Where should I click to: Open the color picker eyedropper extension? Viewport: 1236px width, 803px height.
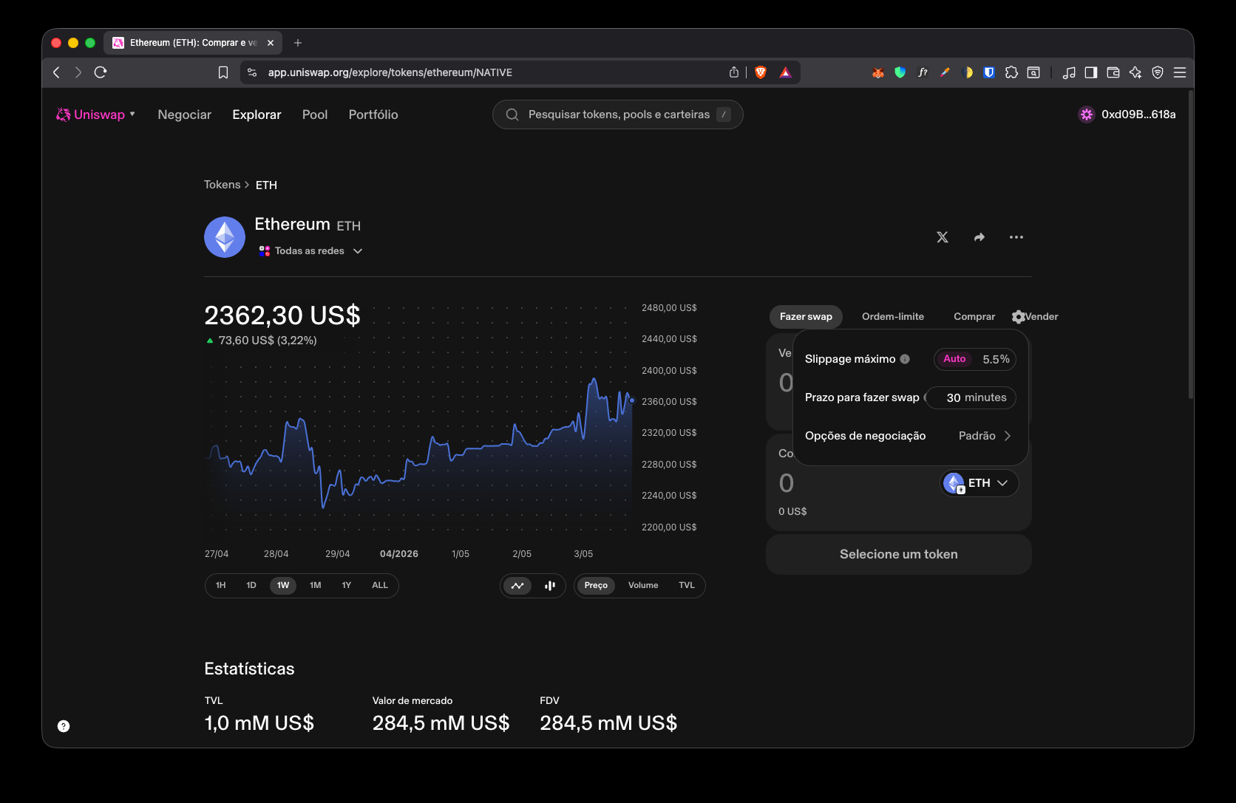coord(945,72)
